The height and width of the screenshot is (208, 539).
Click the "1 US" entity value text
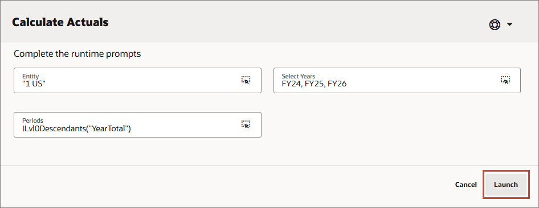[34, 84]
